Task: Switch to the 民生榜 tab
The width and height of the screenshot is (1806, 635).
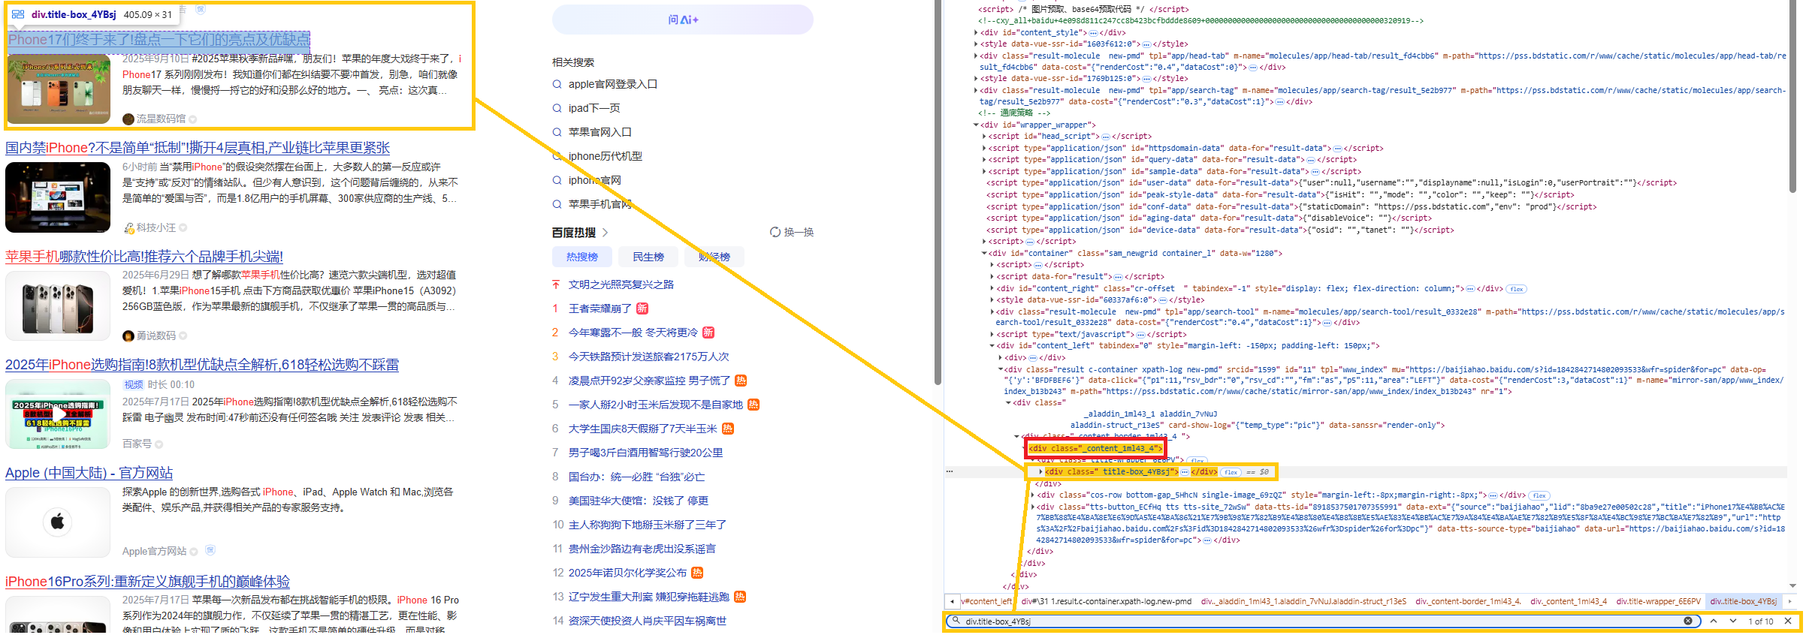Action: 648,257
